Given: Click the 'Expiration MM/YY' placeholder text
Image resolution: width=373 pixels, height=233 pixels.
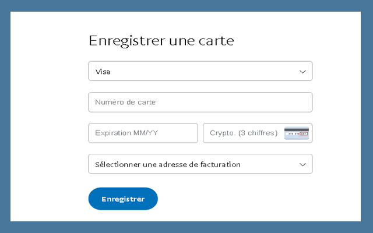Looking at the screenshot, I should pyautogui.click(x=126, y=133).
